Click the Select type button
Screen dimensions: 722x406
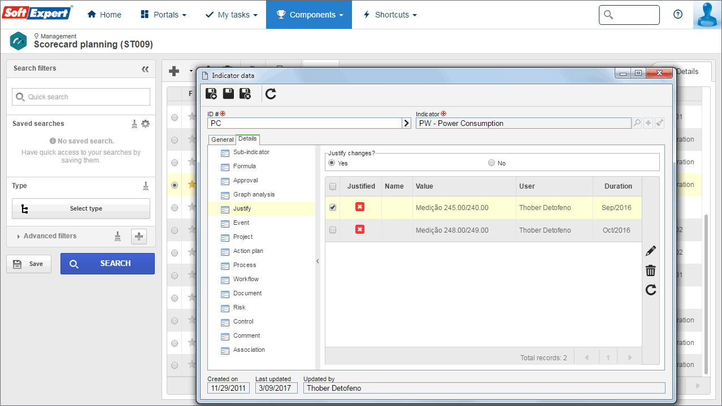pyautogui.click(x=81, y=208)
